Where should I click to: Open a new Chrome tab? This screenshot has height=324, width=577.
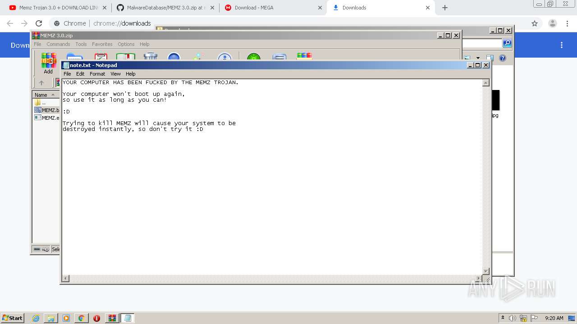point(445,8)
